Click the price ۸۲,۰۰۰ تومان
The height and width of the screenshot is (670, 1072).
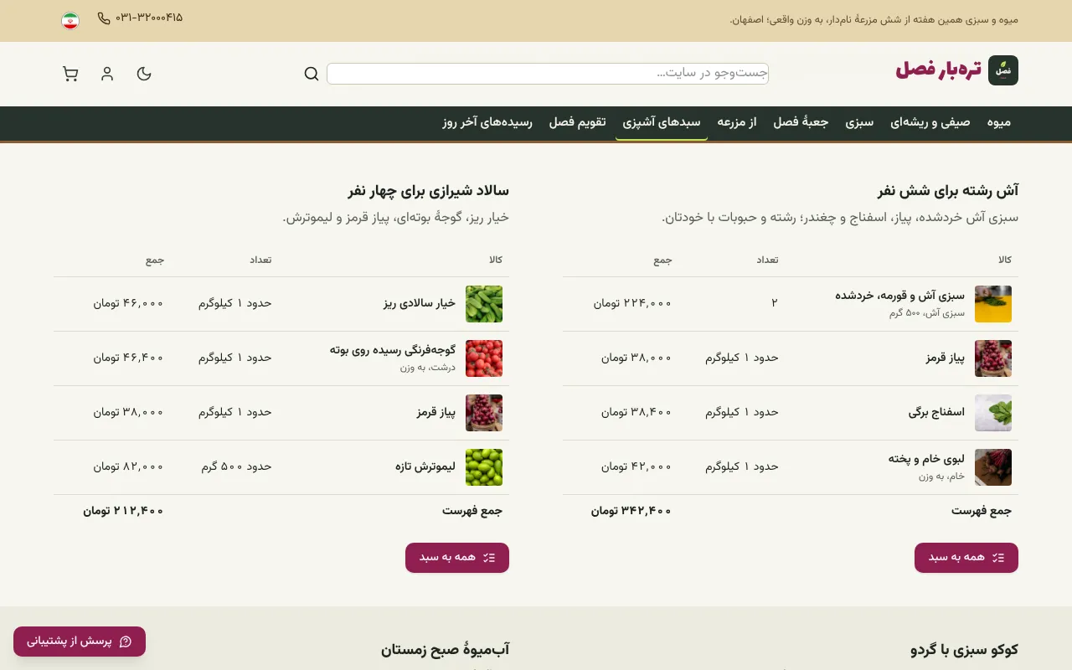[x=128, y=466]
